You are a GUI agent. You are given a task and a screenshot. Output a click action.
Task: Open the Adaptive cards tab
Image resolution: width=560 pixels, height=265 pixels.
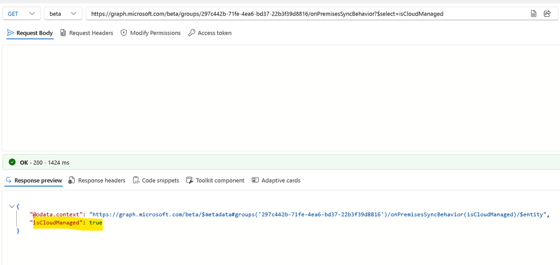(x=276, y=180)
